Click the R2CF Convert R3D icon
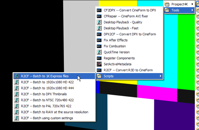The image size is (199, 130). click(x=99, y=70)
